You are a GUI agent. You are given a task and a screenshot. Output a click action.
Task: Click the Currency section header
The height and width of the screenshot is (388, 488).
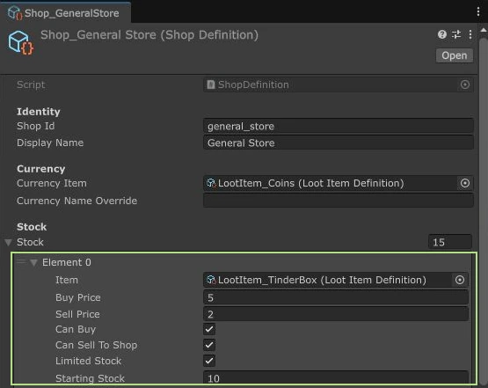tap(41, 169)
